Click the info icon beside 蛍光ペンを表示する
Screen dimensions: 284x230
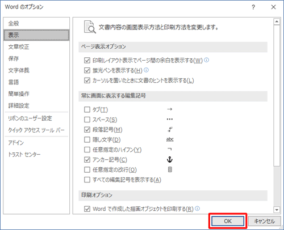(147, 70)
